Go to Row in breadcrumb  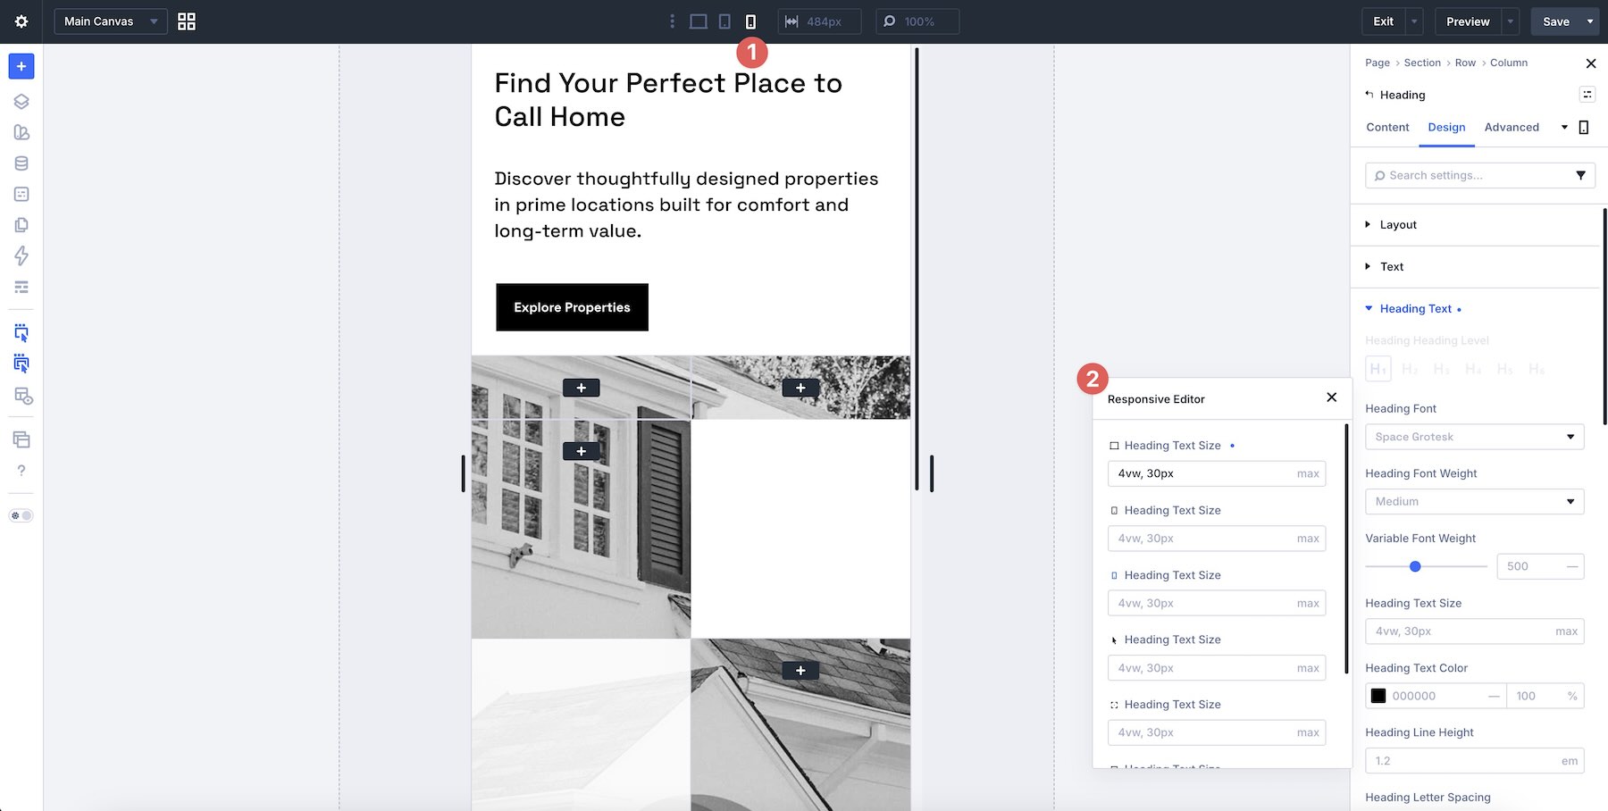click(1465, 63)
